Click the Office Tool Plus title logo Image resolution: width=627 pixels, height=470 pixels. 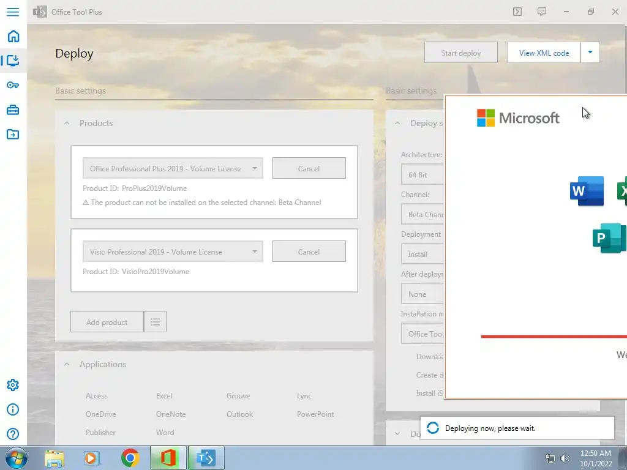tap(40, 12)
